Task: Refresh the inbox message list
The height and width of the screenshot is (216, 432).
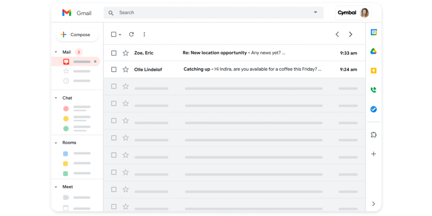Action: [x=131, y=34]
